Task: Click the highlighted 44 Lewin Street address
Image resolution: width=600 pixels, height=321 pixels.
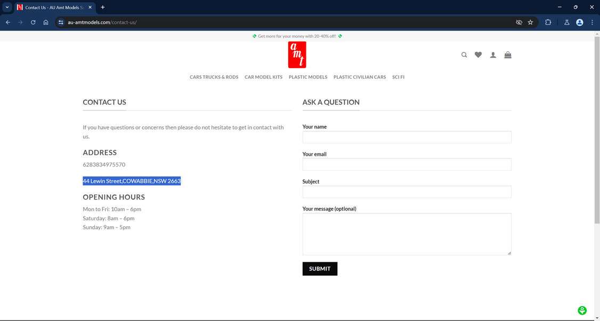Action: tap(132, 181)
